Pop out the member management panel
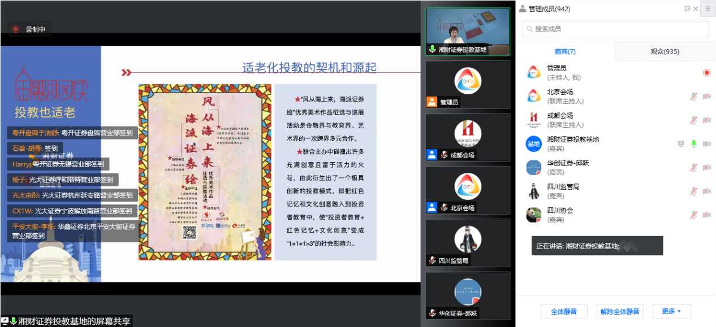Screen dimensions: 716x327 coord(687,8)
